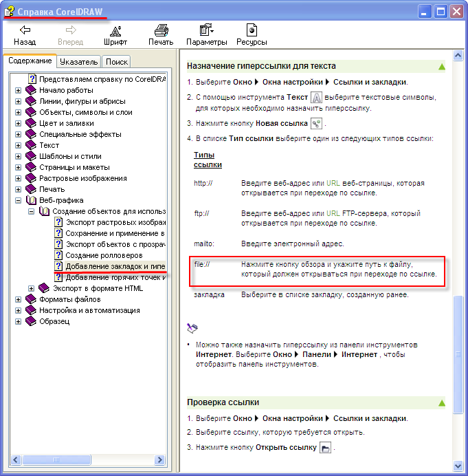
Task: Expand the Начало работы node
Action: pyautogui.click(x=18, y=91)
